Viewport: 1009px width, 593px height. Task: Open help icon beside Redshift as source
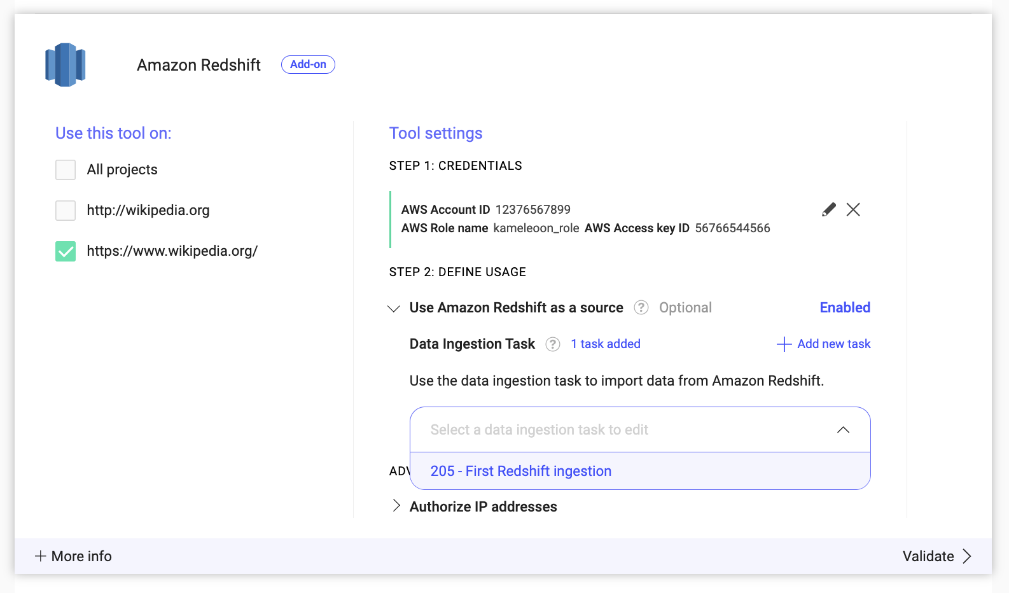click(641, 308)
